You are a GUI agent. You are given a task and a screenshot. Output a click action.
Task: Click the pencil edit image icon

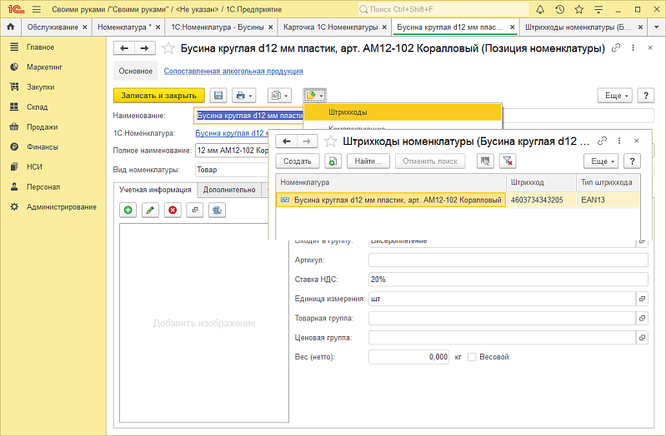pyautogui.click(x=150, y=211)
